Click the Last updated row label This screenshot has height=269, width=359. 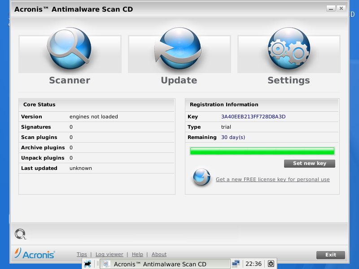[39, 168]
